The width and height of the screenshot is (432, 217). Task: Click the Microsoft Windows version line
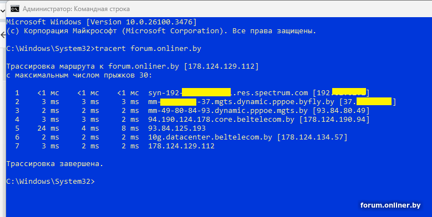pyautogui.click(x=101, y=22)
